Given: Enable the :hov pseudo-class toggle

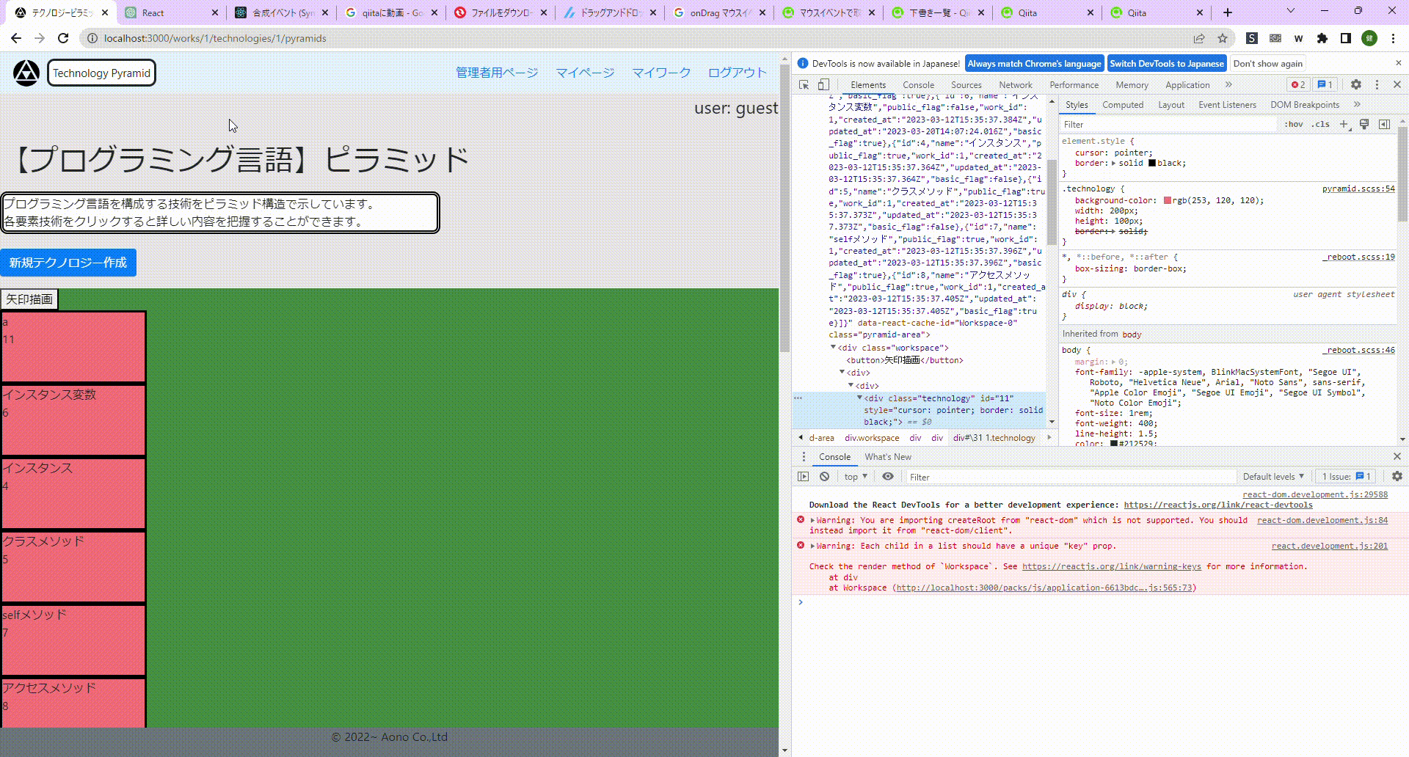Looking at the screenshot, I should [1293, 124].
